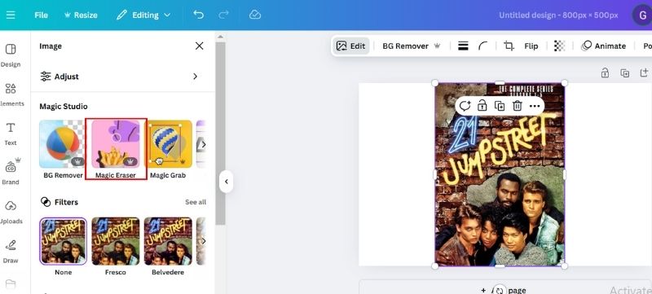Collapse the side panel with arrow handle
This screenshot has width=652, height=294.
pyautogui.click(x=226, y=182)
